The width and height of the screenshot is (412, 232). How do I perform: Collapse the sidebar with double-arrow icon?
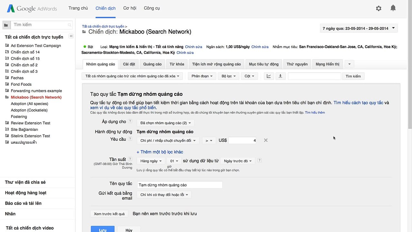tap(71, 36)
